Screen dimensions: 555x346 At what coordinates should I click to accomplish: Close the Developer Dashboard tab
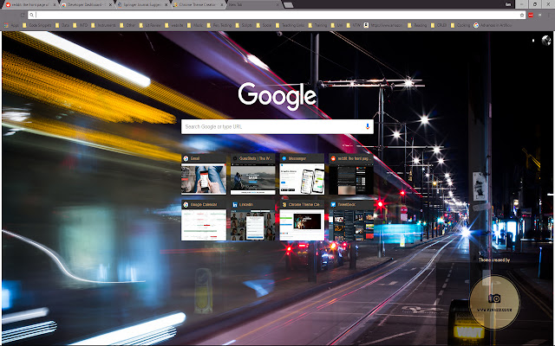coord(110,5)
